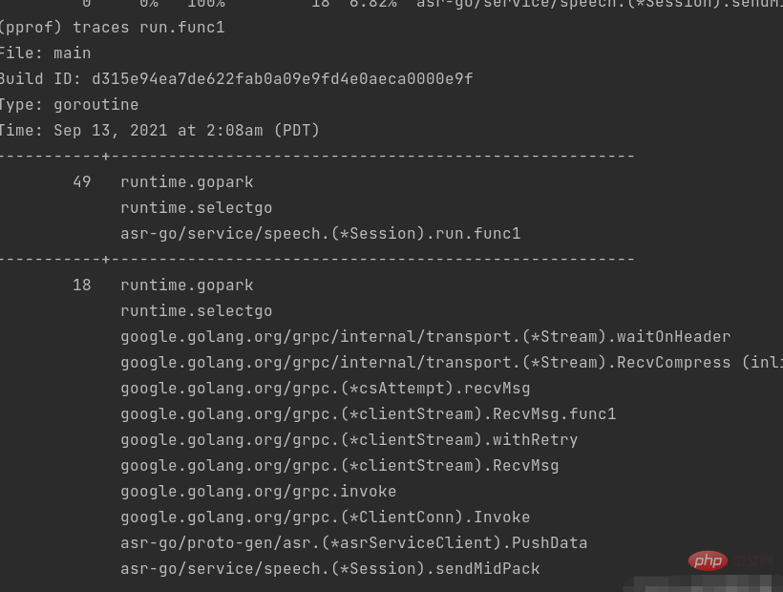Image resolution: width=783 pixels, height=592 pixels.
Task: Click runtime.gopark in the 49-goroutine trace
Action: coord(187,181)
